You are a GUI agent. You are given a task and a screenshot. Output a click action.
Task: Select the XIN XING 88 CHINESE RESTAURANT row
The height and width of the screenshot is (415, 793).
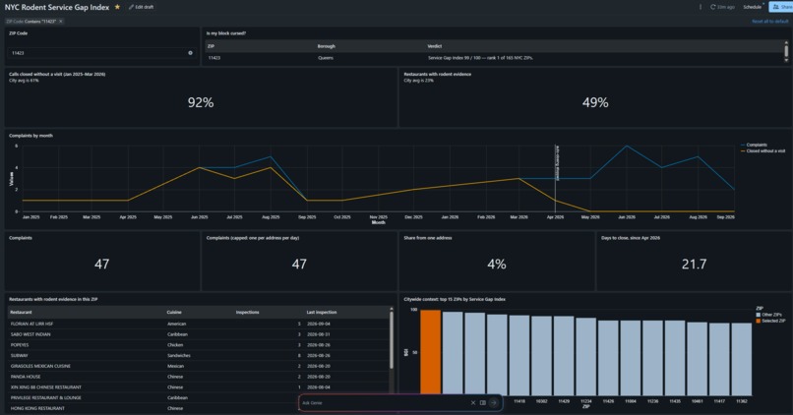click(199, 387)
